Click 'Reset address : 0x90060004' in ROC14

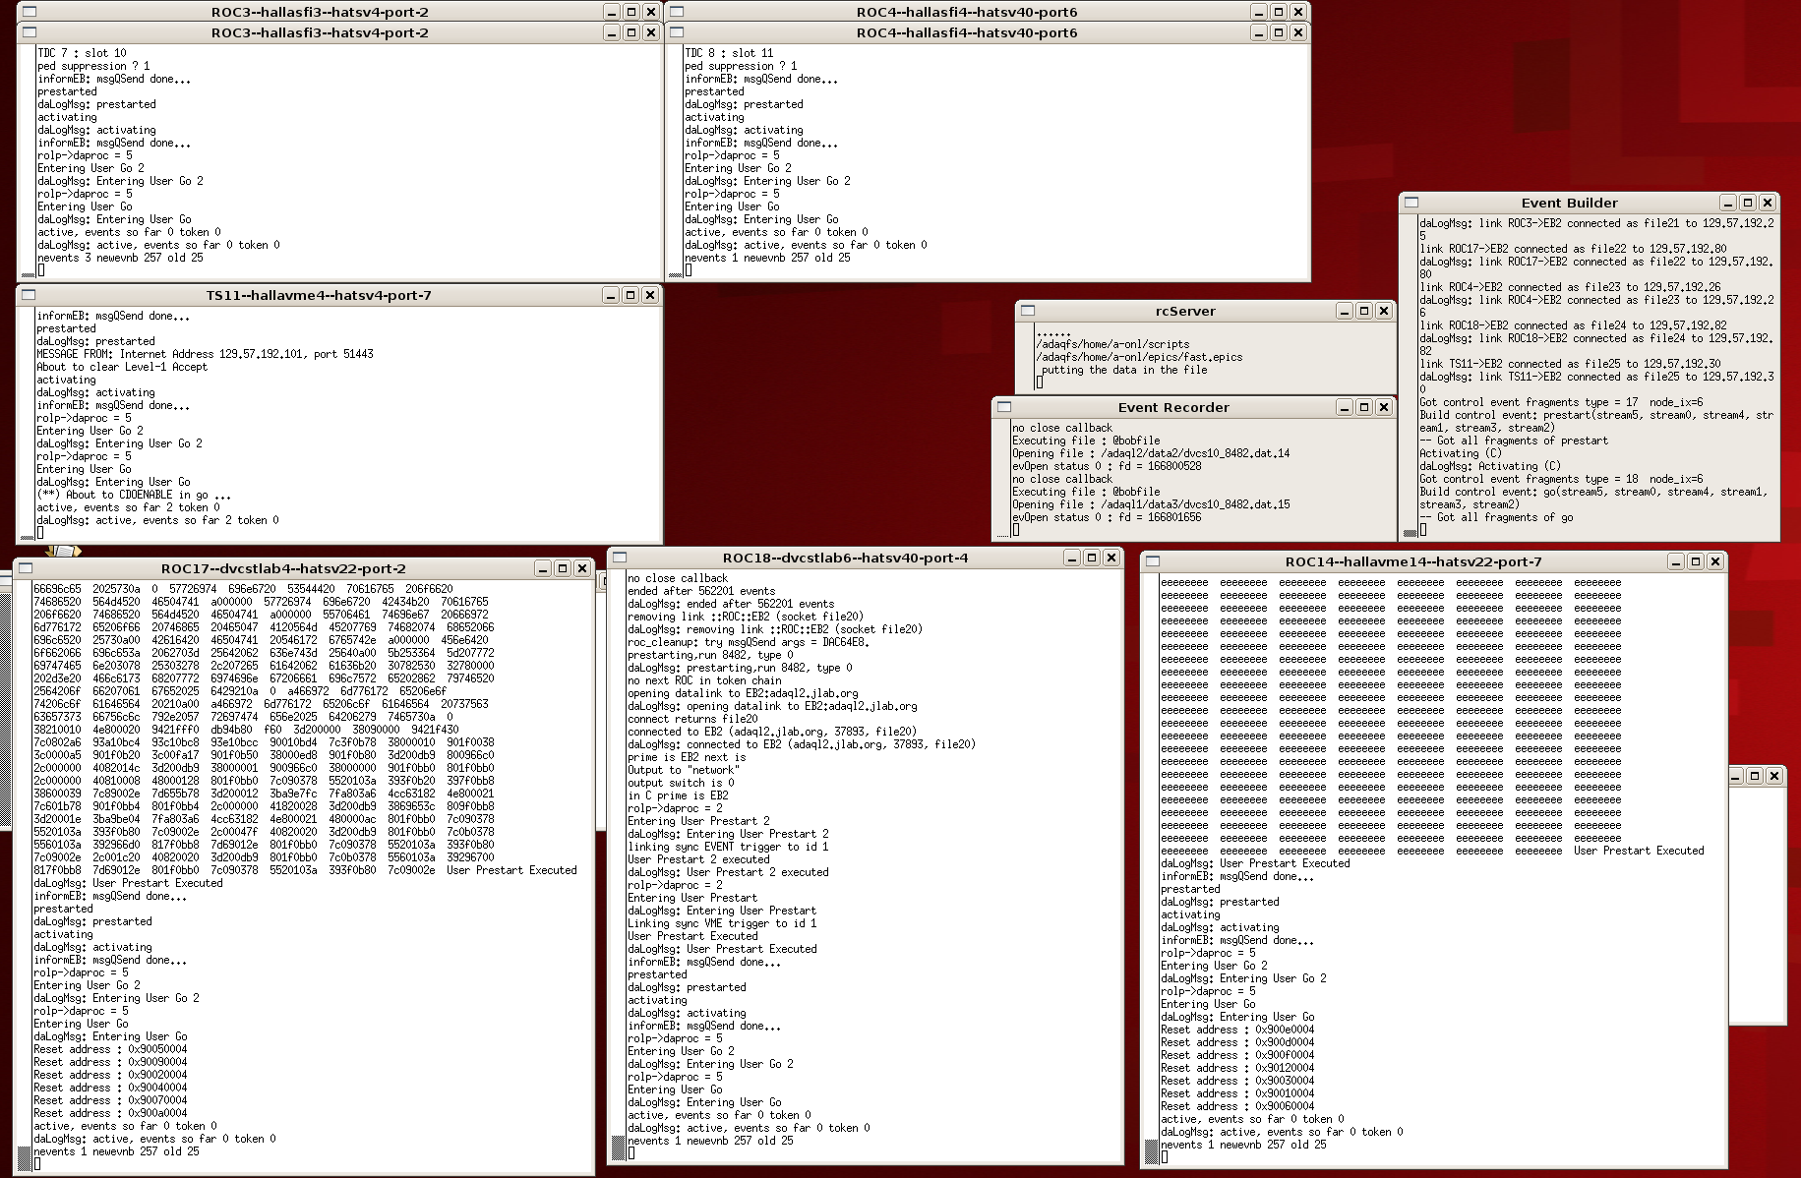pos(1237,1106)
